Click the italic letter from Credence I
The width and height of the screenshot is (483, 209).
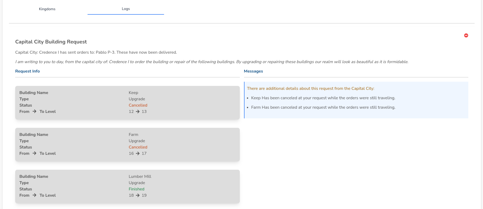[212, 62]
